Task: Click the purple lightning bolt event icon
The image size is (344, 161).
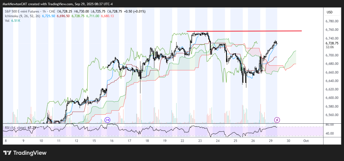Action: [277, 120]
